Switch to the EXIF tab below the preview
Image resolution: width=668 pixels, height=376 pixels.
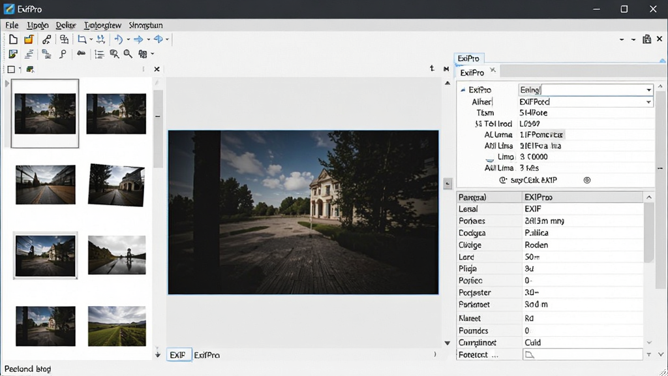(178, 354)
